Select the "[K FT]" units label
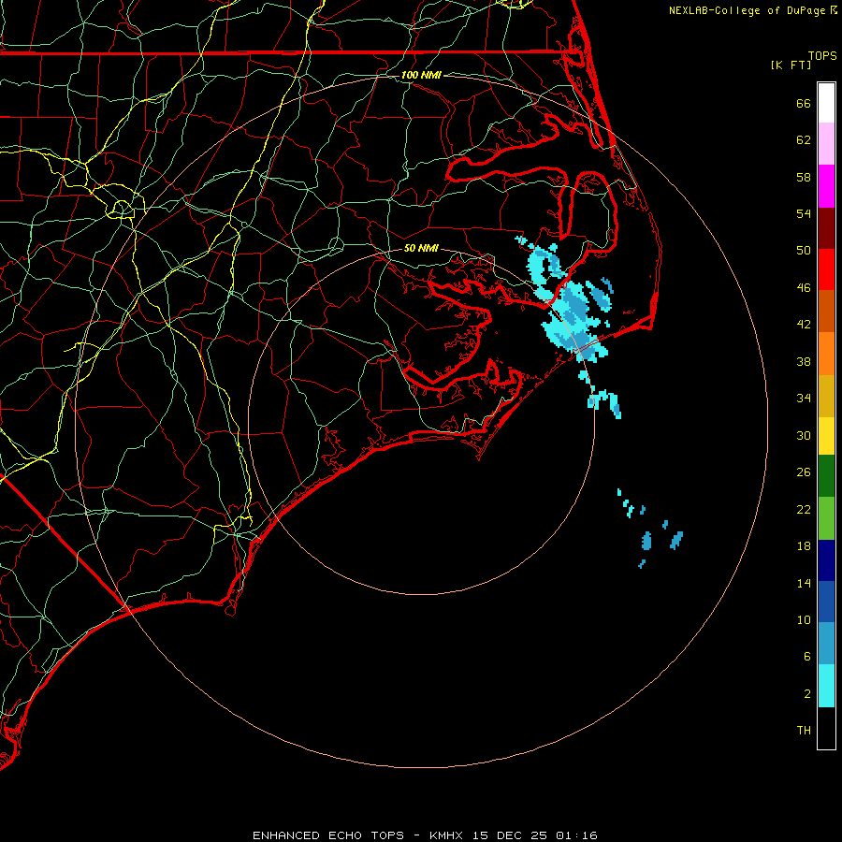This screenshot has width=842, height=842. [x=791, y=65]
